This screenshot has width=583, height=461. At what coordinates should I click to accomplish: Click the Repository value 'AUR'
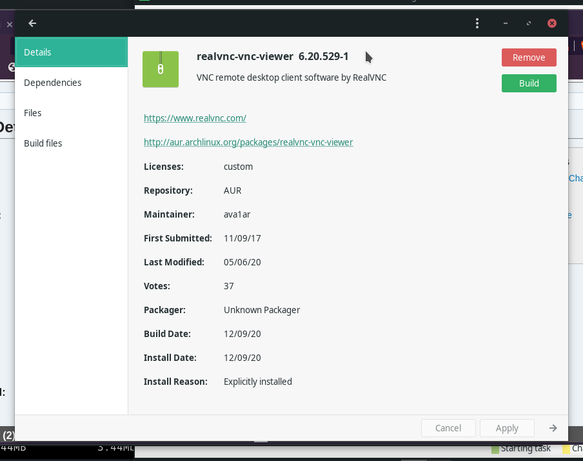click(232, 190)
